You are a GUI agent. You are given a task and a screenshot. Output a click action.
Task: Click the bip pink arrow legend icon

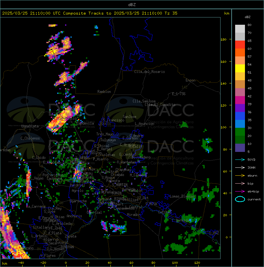coord(240,183)
